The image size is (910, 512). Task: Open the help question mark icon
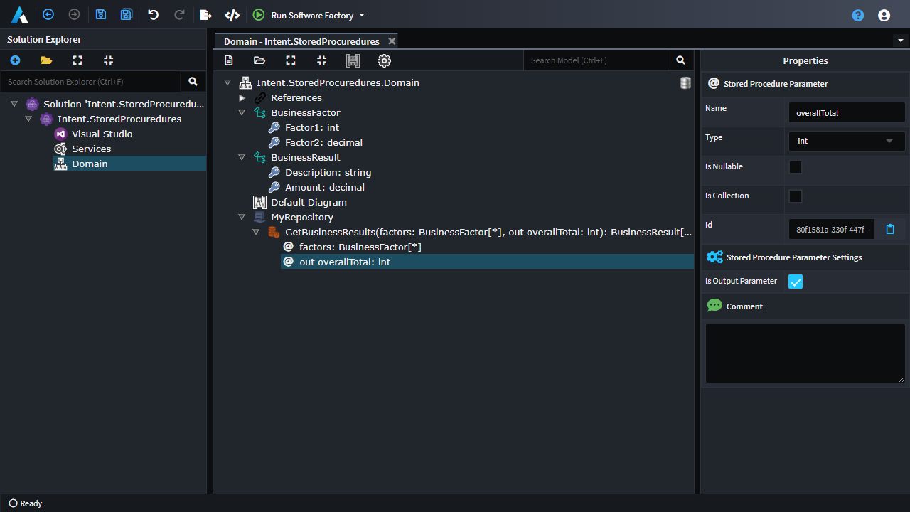(x=858, y=15)
